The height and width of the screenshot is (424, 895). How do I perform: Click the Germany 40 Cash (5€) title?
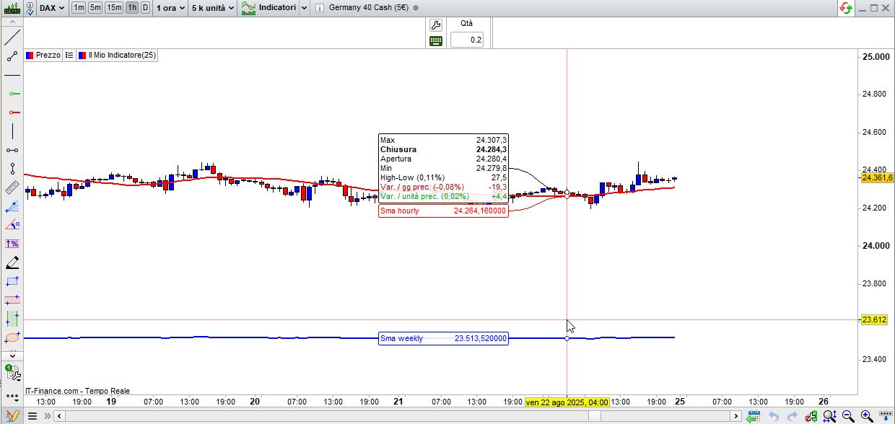pyautogui.click(x=369, y=8)
